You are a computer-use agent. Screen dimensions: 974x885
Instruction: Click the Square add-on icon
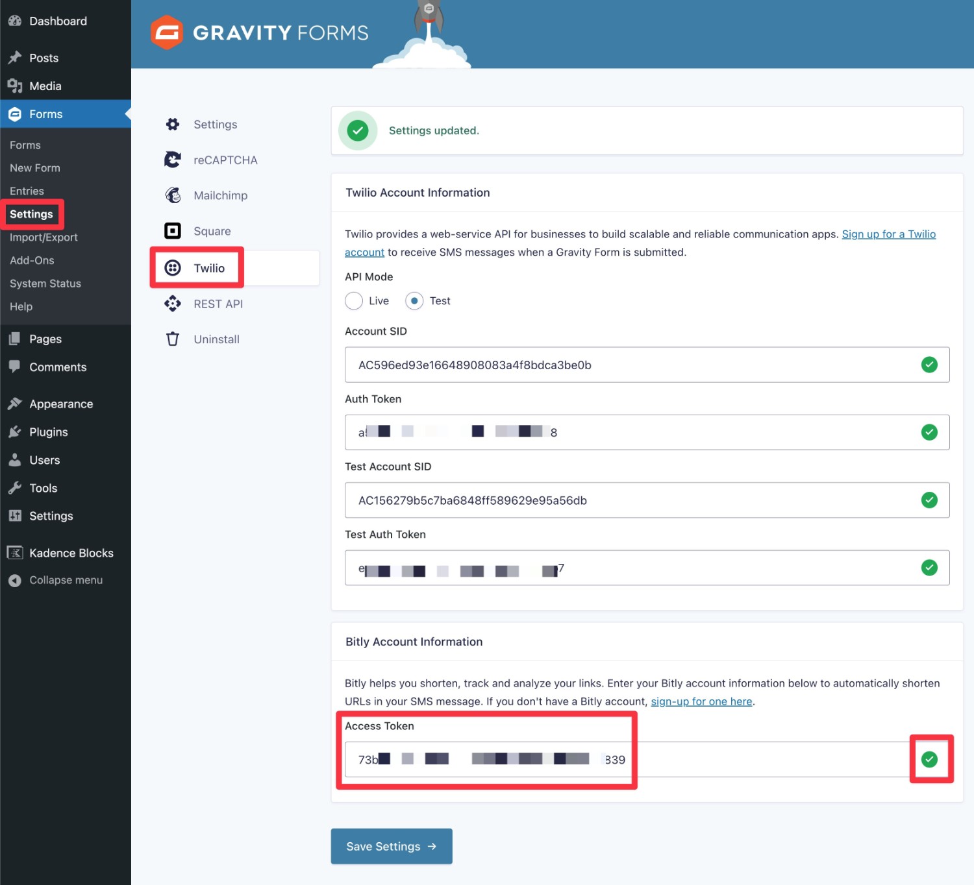[173, 230]
